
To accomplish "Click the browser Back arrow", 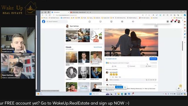I will pyautogui.click(x=43, y=15).
